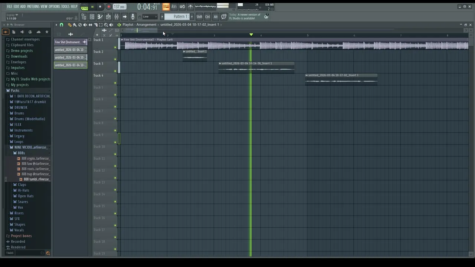
Task: Open the TOOLS menu
Action: pyautogui.click(x=65, y=6)
